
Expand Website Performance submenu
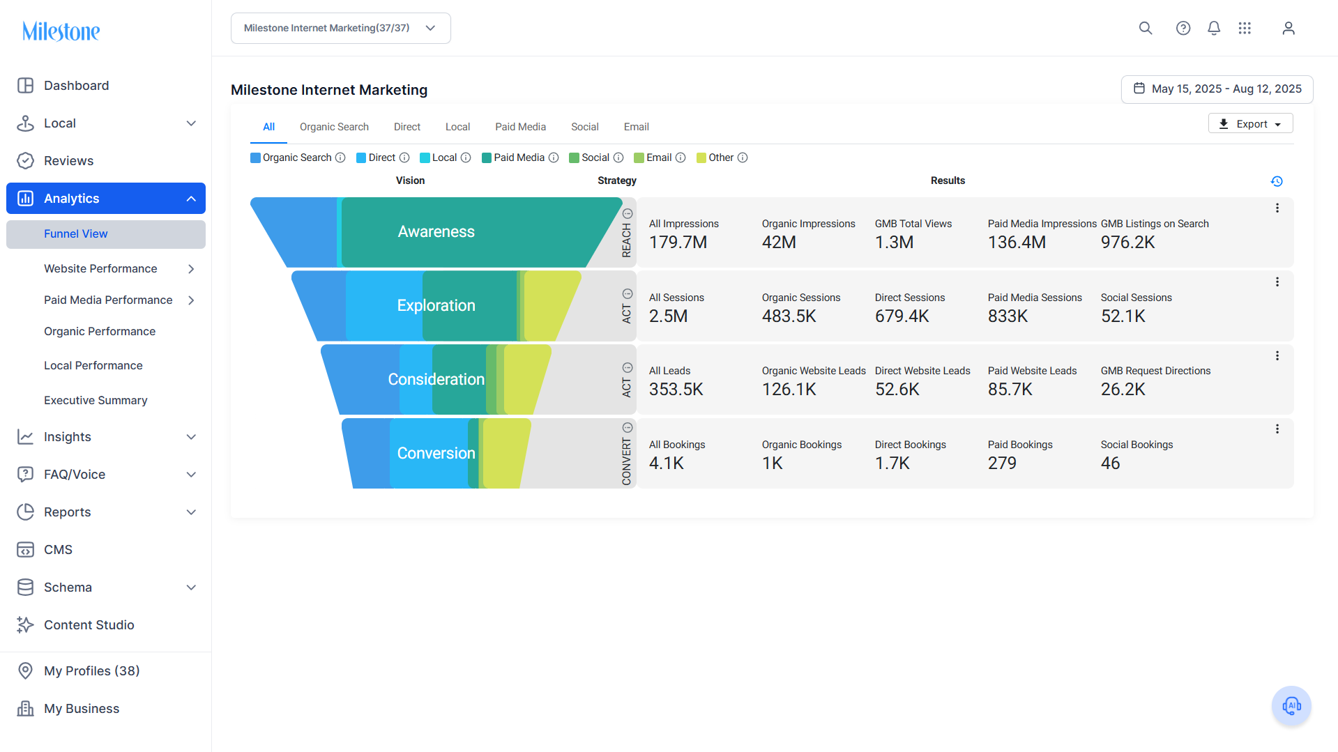[x=191, y=269]
